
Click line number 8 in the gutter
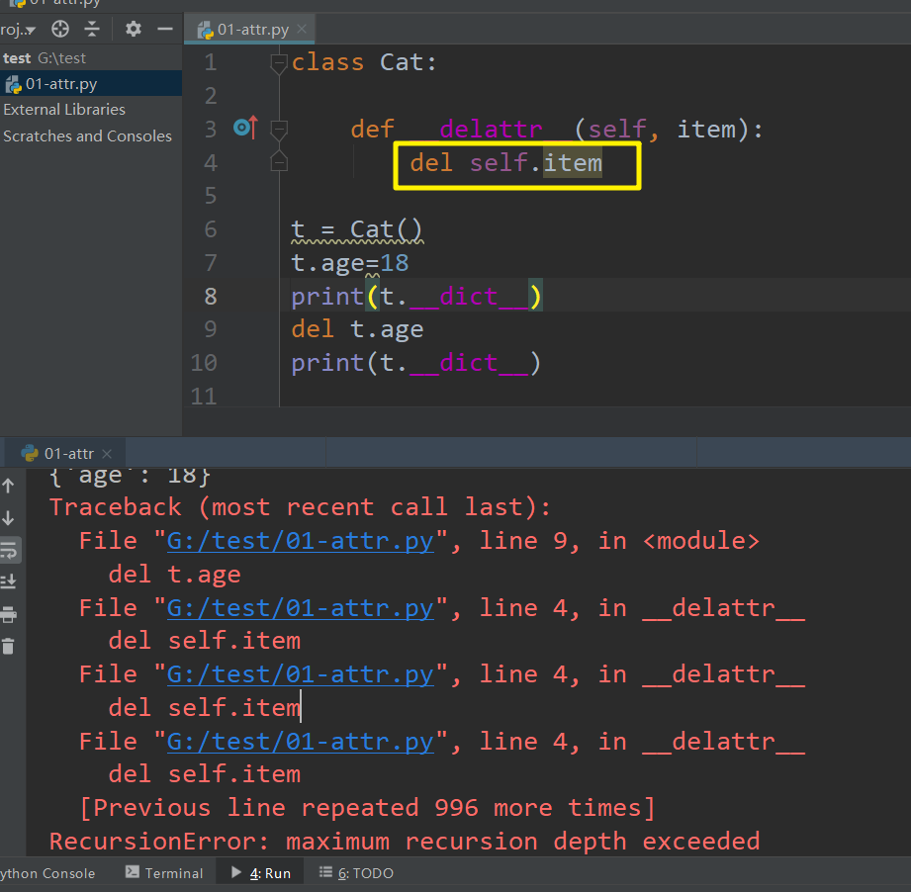[211, 296]
